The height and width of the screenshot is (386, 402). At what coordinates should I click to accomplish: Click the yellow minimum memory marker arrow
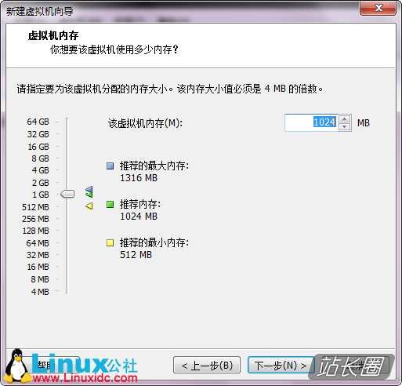[x=89, y=206]
